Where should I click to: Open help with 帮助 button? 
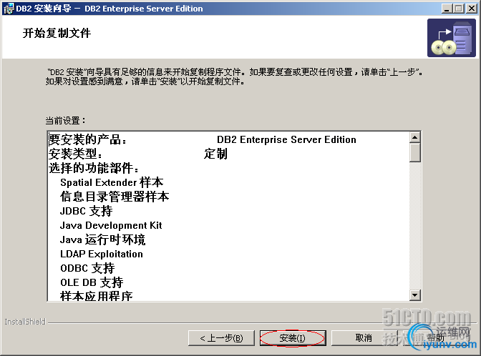(x=436, y=338)
